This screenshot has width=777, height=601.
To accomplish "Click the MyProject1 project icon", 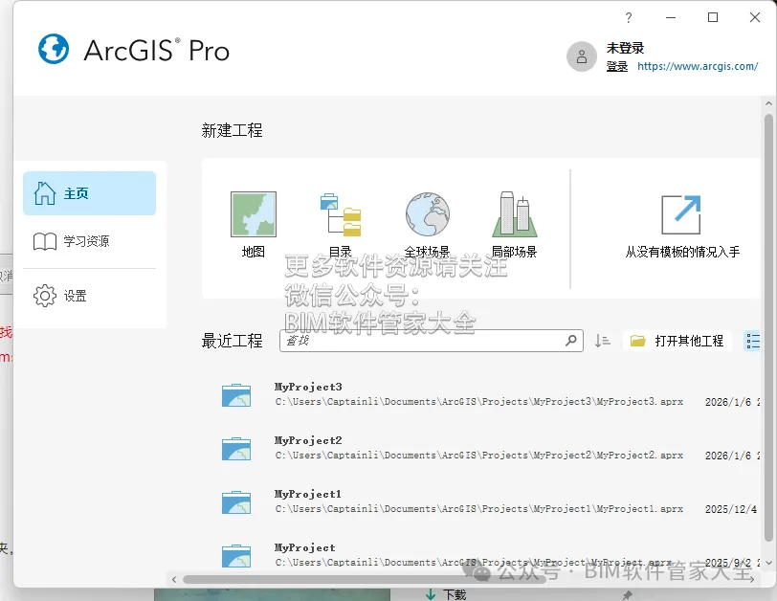I will click(236, 501).
